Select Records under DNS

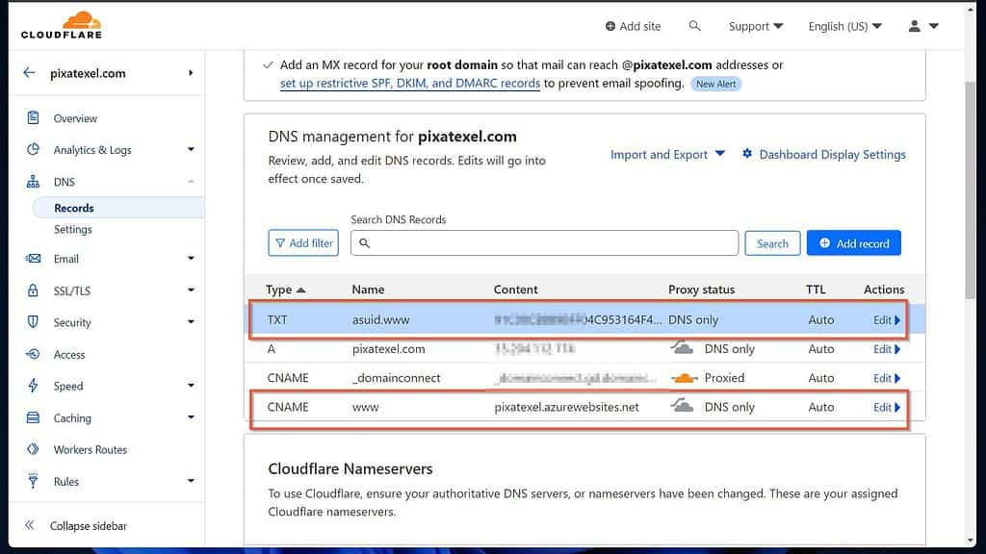[73, 208]
